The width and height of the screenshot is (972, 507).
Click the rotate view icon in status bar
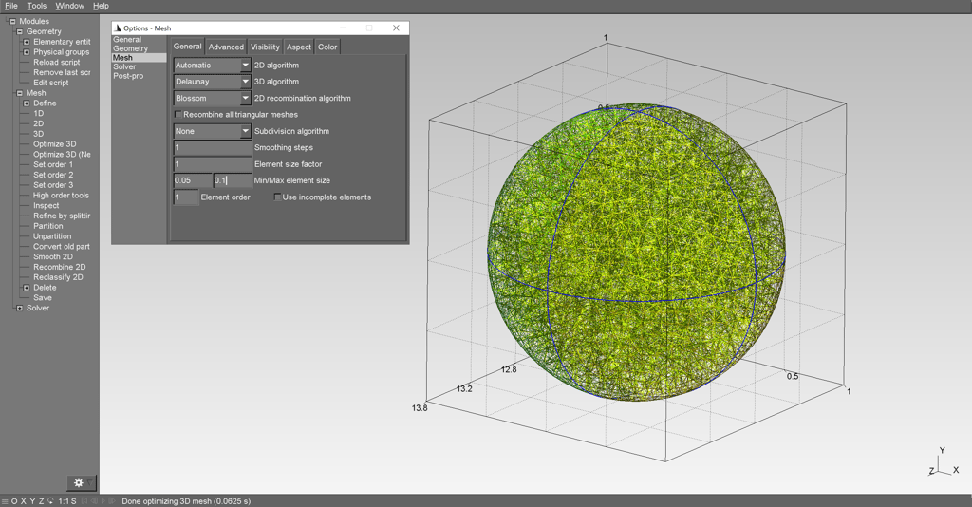coord(50,501)
